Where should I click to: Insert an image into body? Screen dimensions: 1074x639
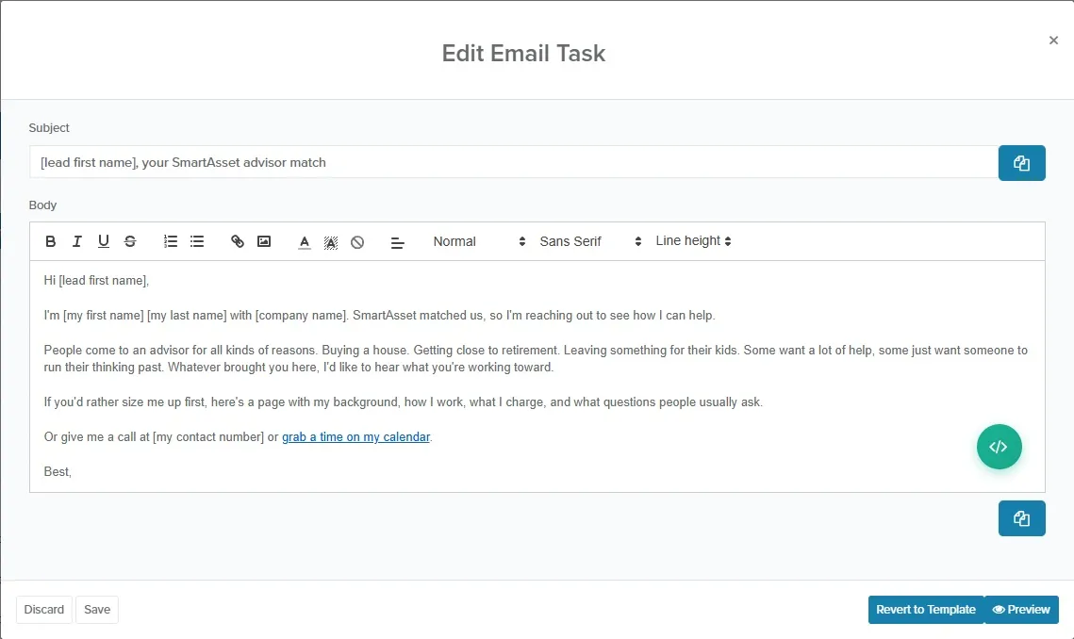point(264,241)
